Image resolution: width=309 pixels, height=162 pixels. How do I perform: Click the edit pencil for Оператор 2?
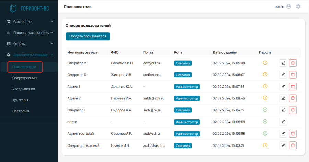pyautogui.click(x=283, y=63)
